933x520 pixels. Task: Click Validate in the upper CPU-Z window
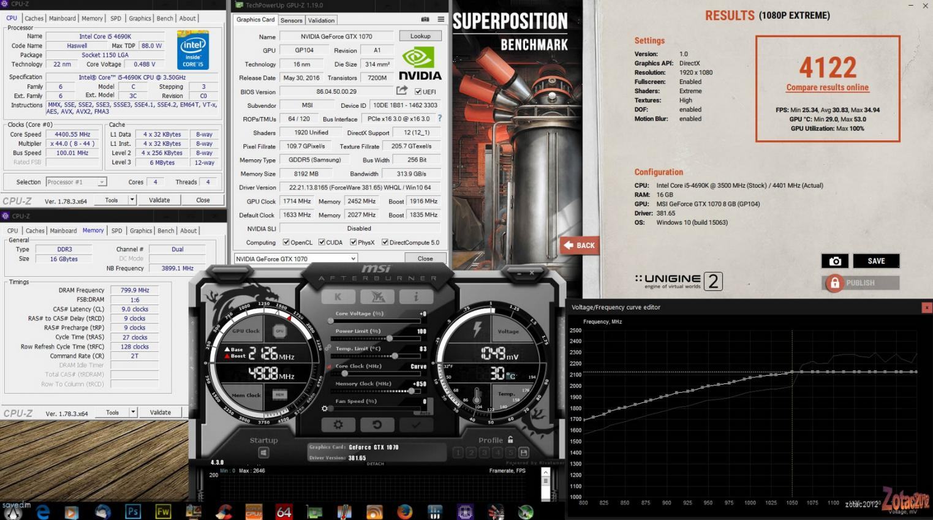[x=159, y=200]
